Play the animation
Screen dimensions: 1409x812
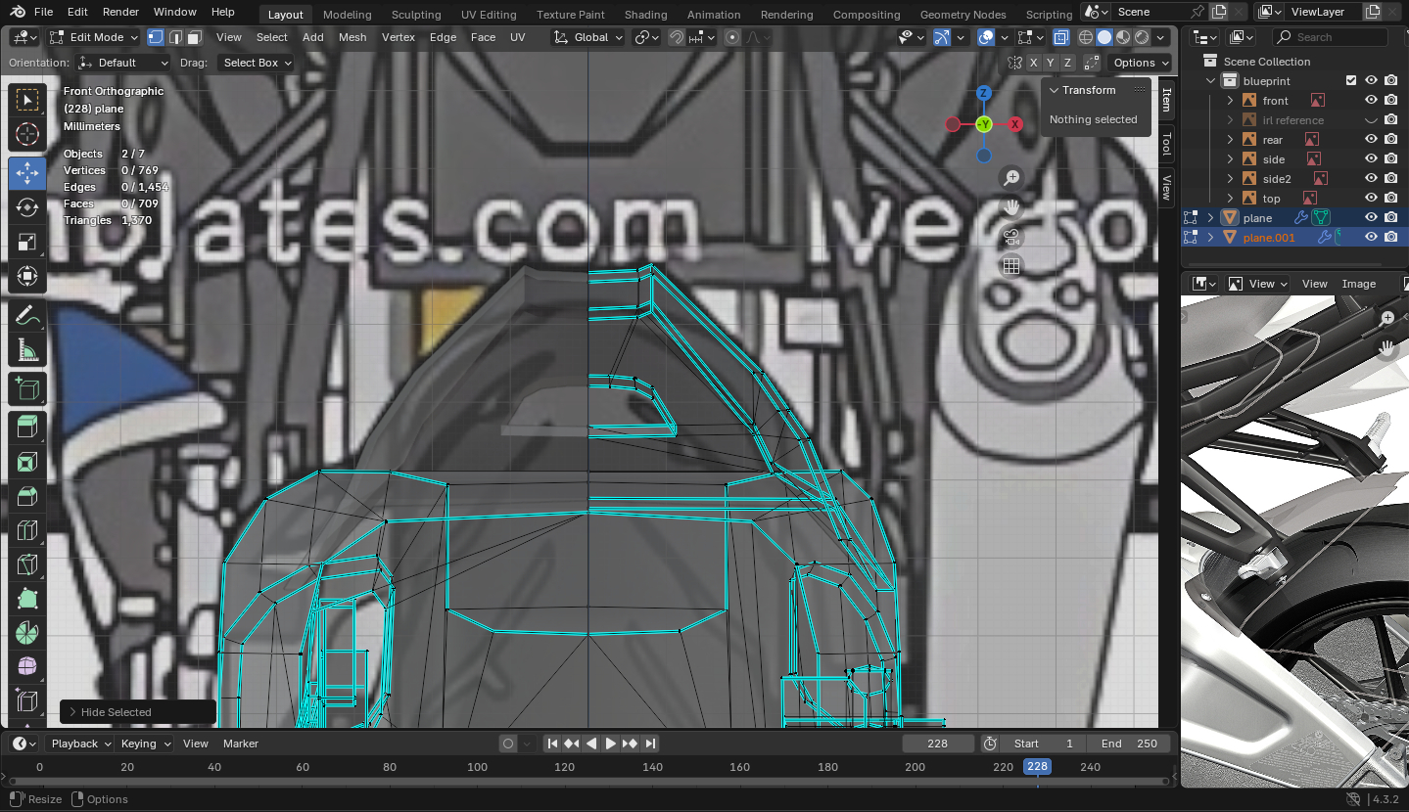[611, 744]
